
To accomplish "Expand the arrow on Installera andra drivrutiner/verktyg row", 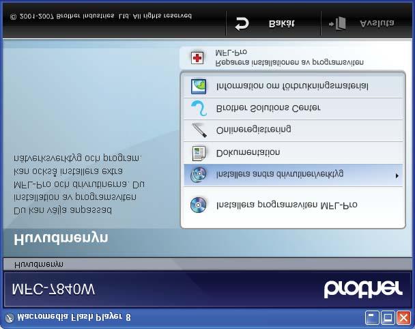I will point(397,175).
